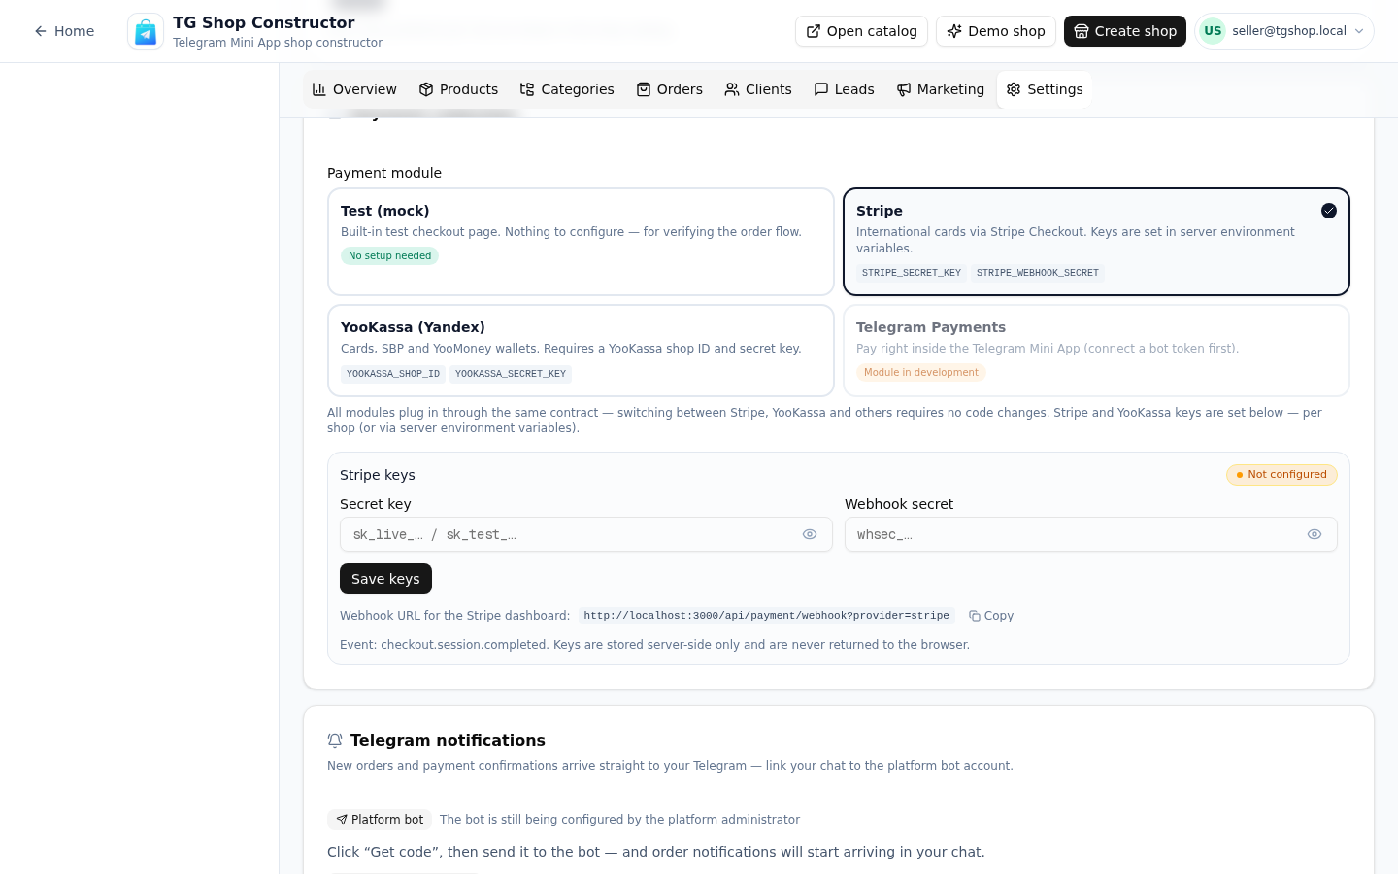
Task: Reveal the Secret key with eye icon
Action: click(810, 534)
